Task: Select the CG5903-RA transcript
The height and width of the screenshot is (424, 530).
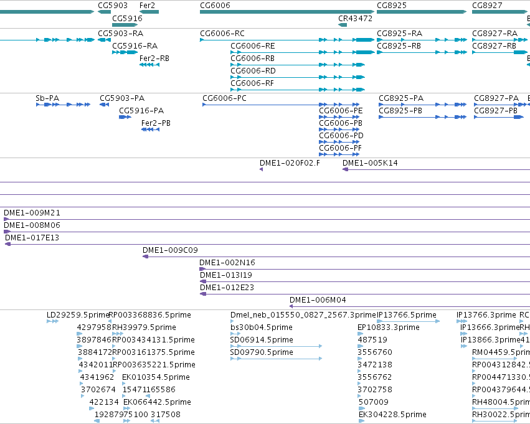Action: click(120, 34)
